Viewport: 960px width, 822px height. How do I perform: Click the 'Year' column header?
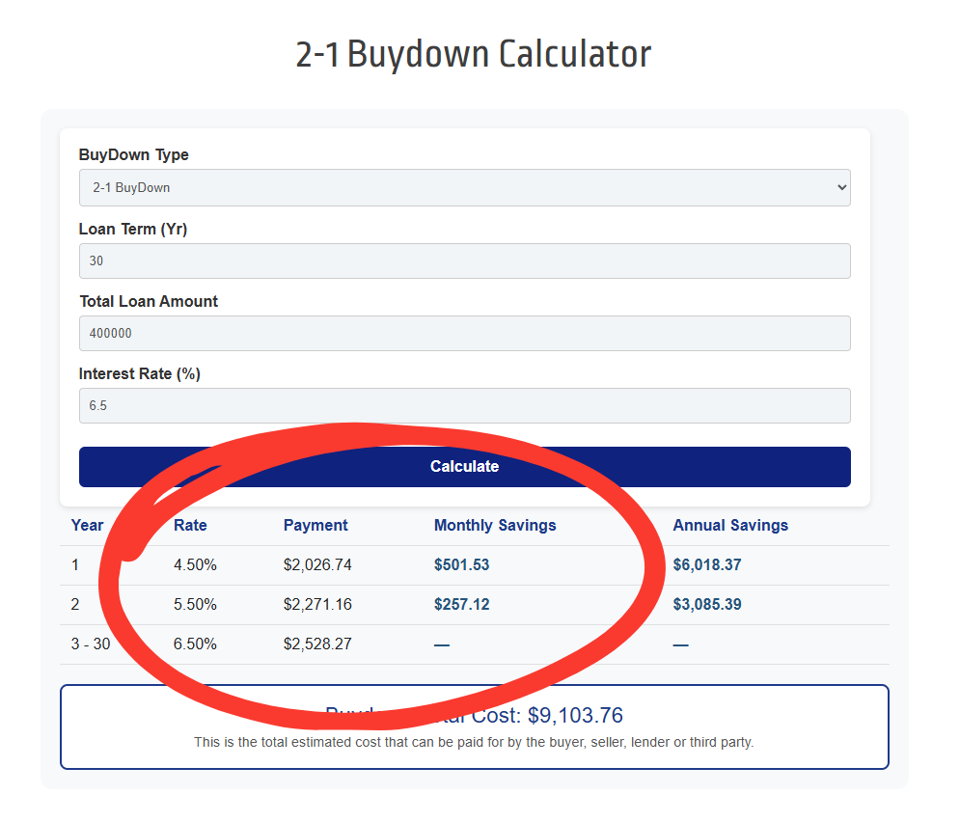[x=87, y=525]
